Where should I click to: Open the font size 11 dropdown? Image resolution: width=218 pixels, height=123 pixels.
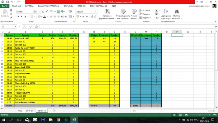40,12
